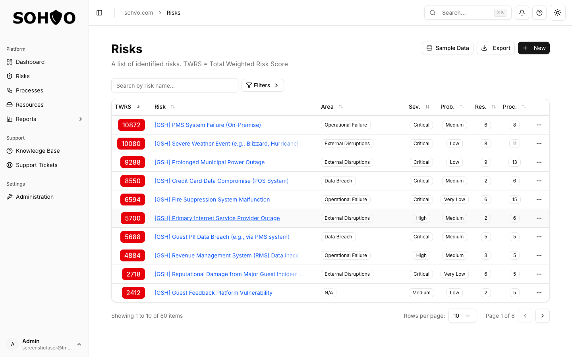Open Resources in the sidebar
The width and height of the screenshot is (572, 357).
click(x=44, y=105)
